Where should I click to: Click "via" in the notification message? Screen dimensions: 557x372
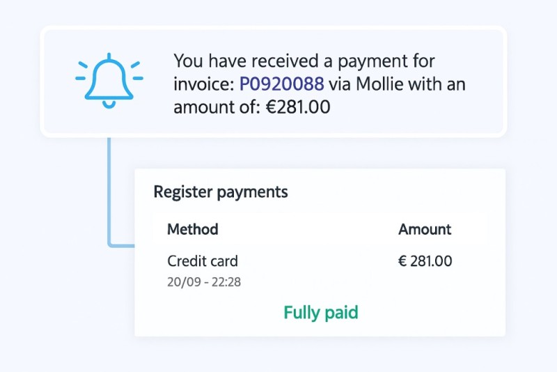[340, 84]
